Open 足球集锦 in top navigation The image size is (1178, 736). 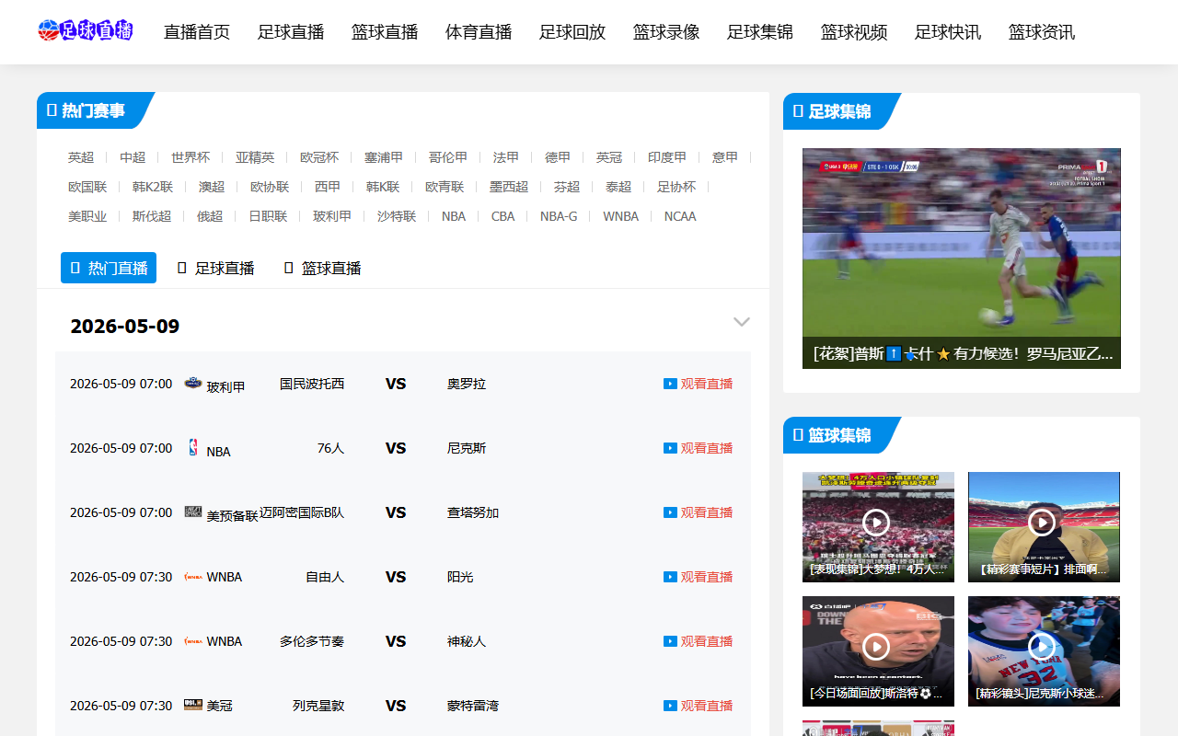click(x=760, y=32)
